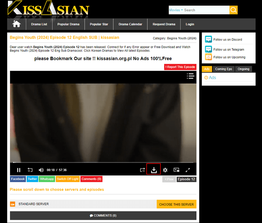Open the Login page
Viewport: 262px width, 223px height.
pos(190,24)
